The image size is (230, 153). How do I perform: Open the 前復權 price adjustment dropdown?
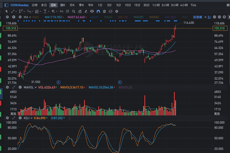click(x=200, y=17)
